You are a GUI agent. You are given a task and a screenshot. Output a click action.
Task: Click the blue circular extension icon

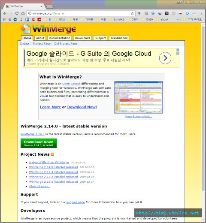(x=153, y=13)
